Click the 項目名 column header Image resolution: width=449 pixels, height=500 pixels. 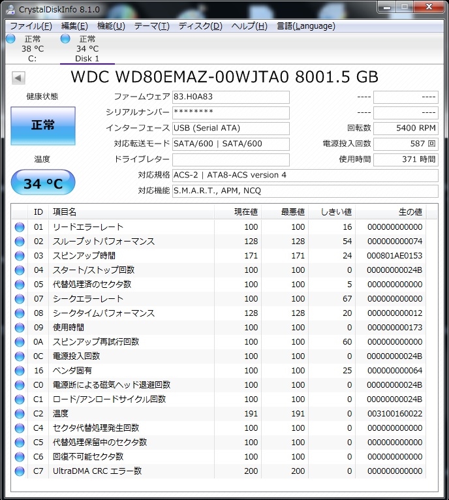[131, 211]
